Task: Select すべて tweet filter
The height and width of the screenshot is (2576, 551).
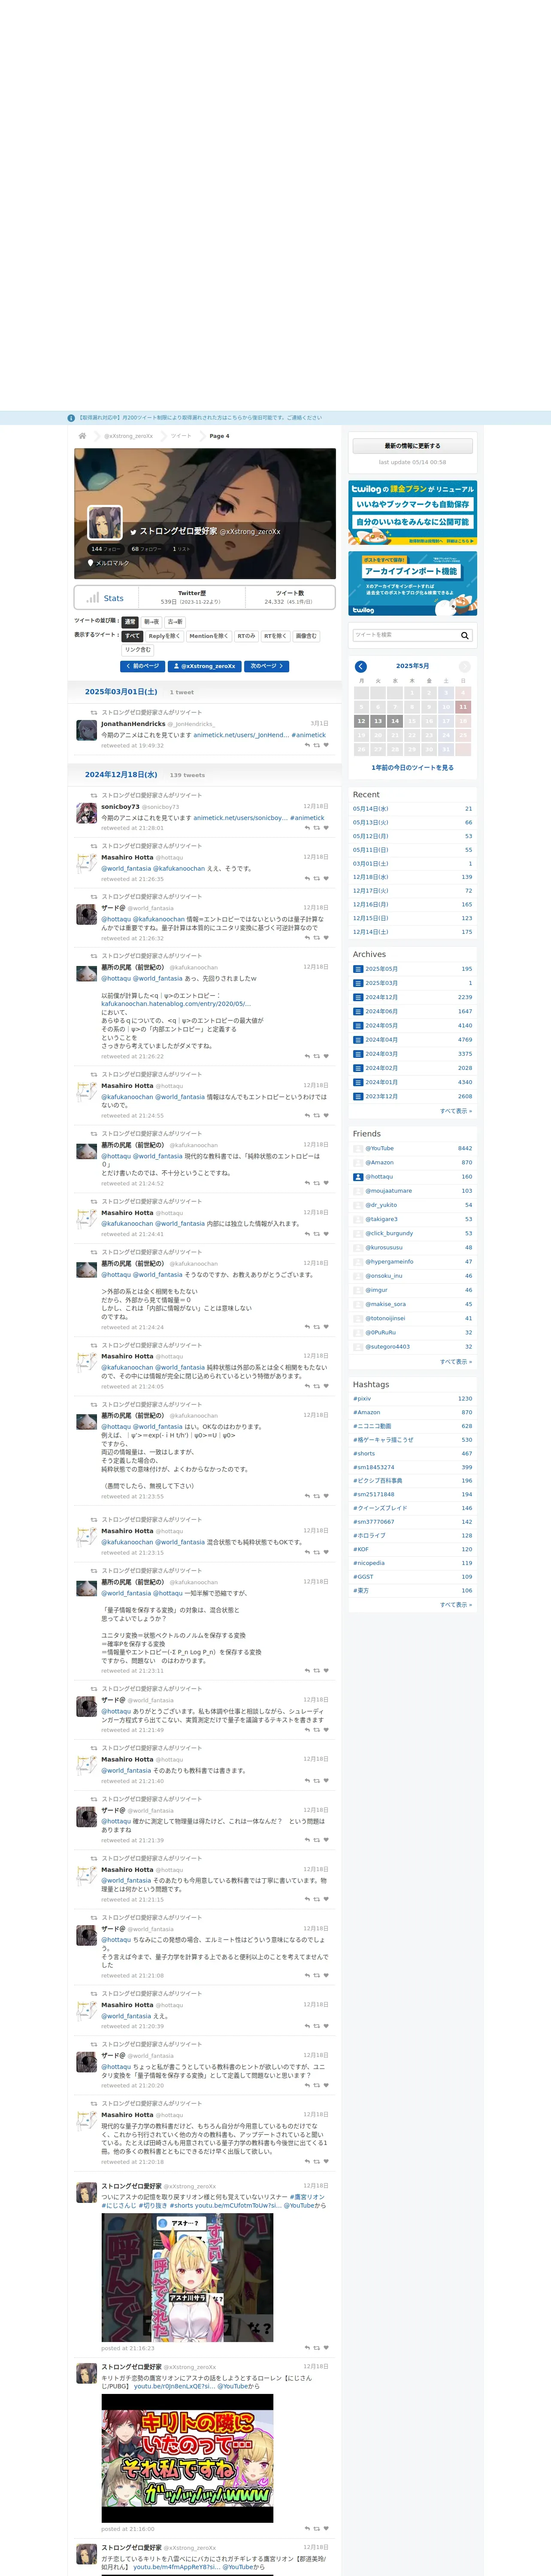Action: tap(132, 636)
